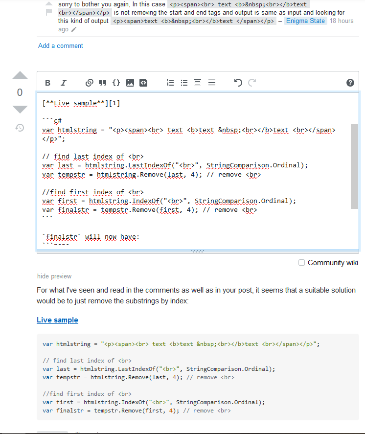Open the Live sample link in preview

coord(58,320)
